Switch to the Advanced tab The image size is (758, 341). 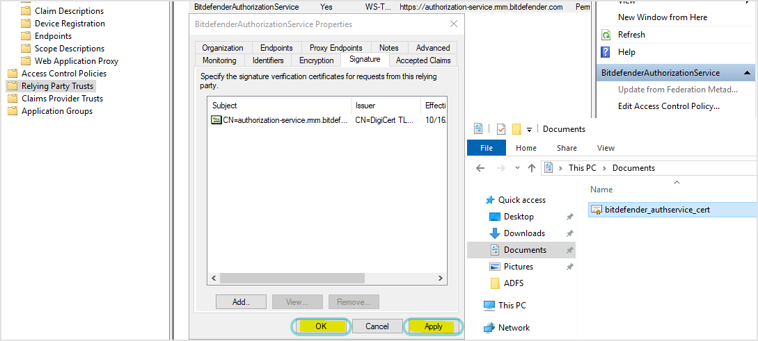click(433, 48)
